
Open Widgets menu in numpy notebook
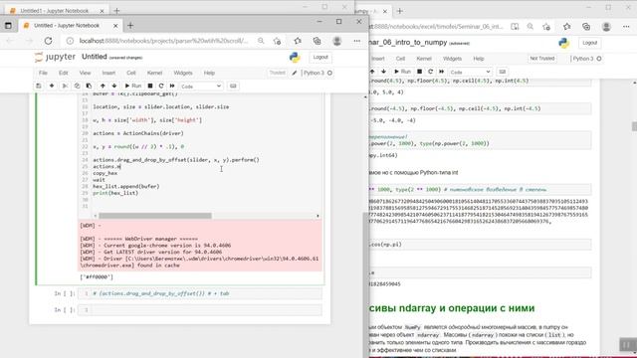click(x=452, y=59)
